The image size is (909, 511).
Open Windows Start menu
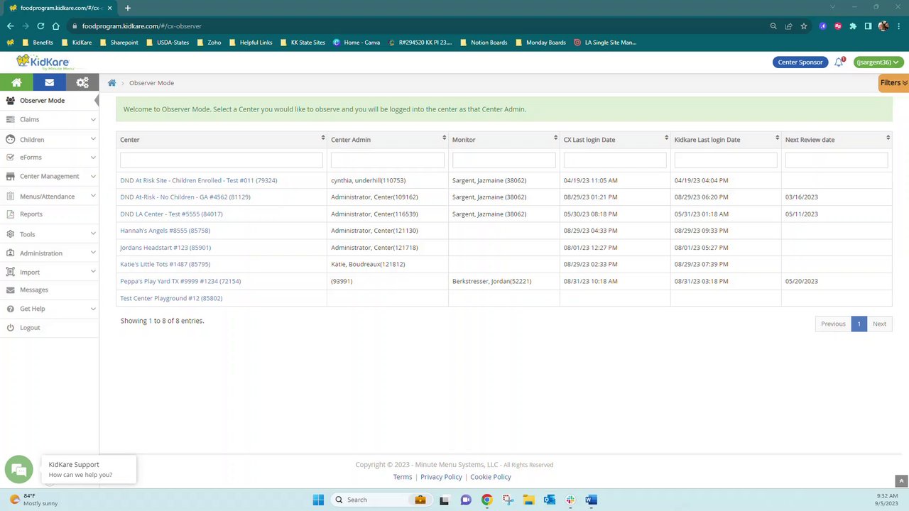point(318,500)
